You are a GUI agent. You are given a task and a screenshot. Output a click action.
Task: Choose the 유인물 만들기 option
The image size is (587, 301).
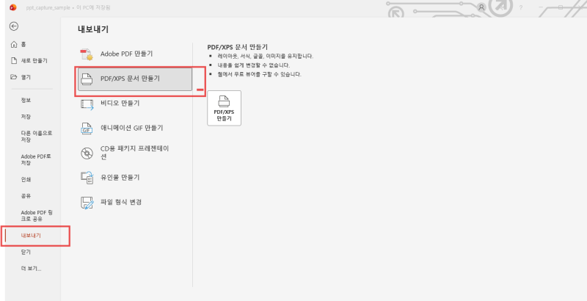tap(135, 178)
